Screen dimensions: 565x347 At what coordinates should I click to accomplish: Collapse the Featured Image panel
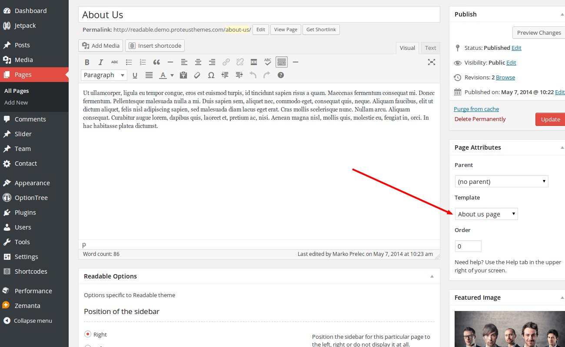click(562, 298)
